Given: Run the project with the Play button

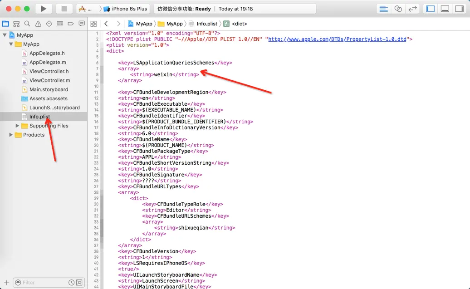Looking at the screenshot, I should tap(44, 9).
